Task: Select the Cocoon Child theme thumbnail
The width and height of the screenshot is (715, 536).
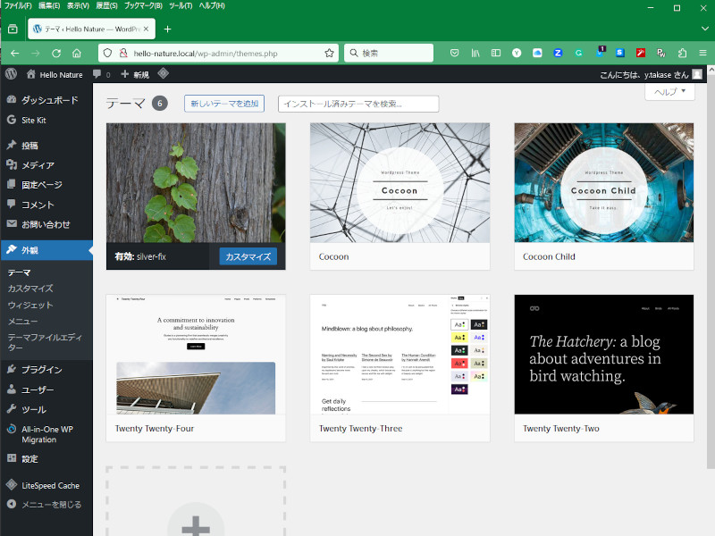Action: point(603,183)
